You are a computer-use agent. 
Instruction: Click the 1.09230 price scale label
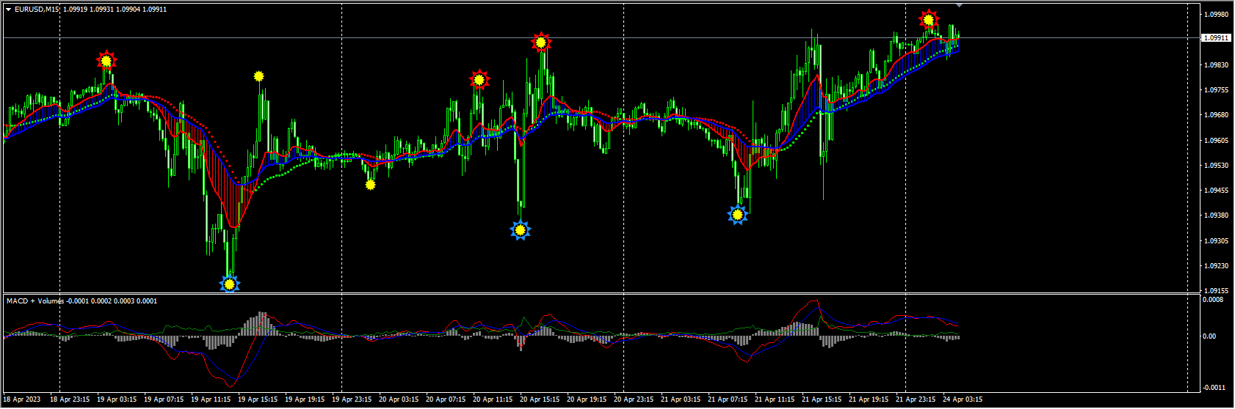1217,266
